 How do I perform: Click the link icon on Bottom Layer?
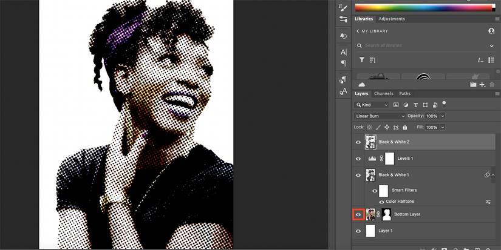pos(378,215)
